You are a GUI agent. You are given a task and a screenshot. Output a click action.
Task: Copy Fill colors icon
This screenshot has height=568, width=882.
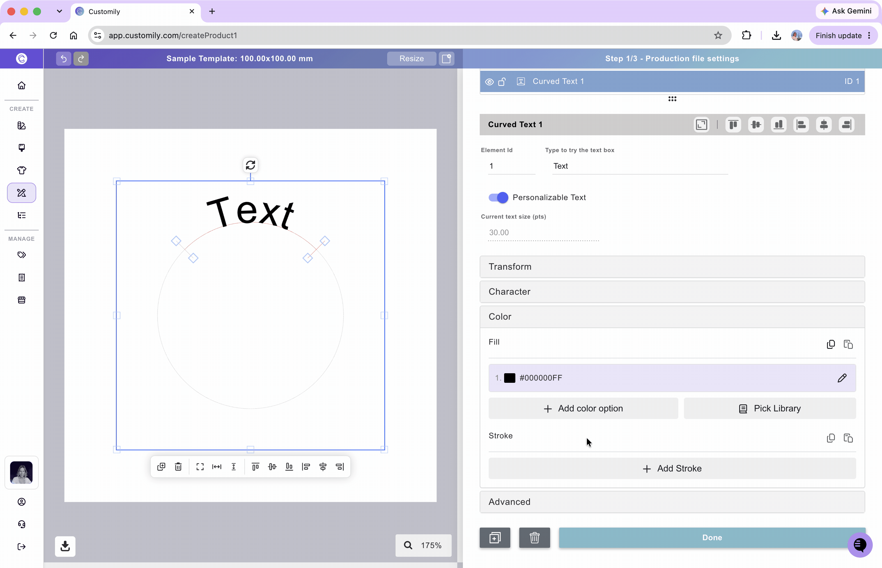[x=831, y=344]
